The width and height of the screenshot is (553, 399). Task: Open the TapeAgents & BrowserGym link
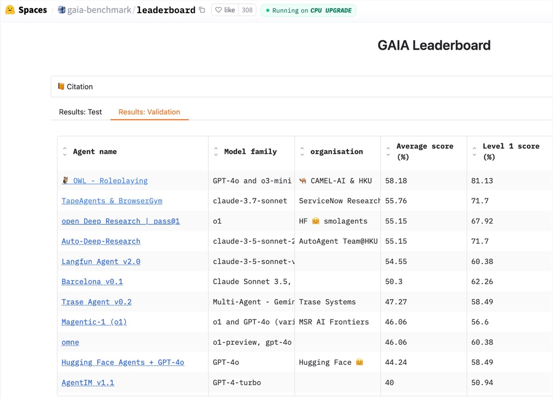pos(112,201)
